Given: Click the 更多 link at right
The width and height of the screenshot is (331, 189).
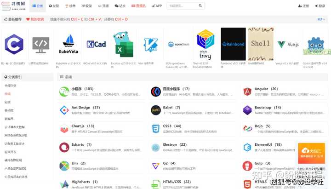Looking at the screenshot, I should point(321,19).
